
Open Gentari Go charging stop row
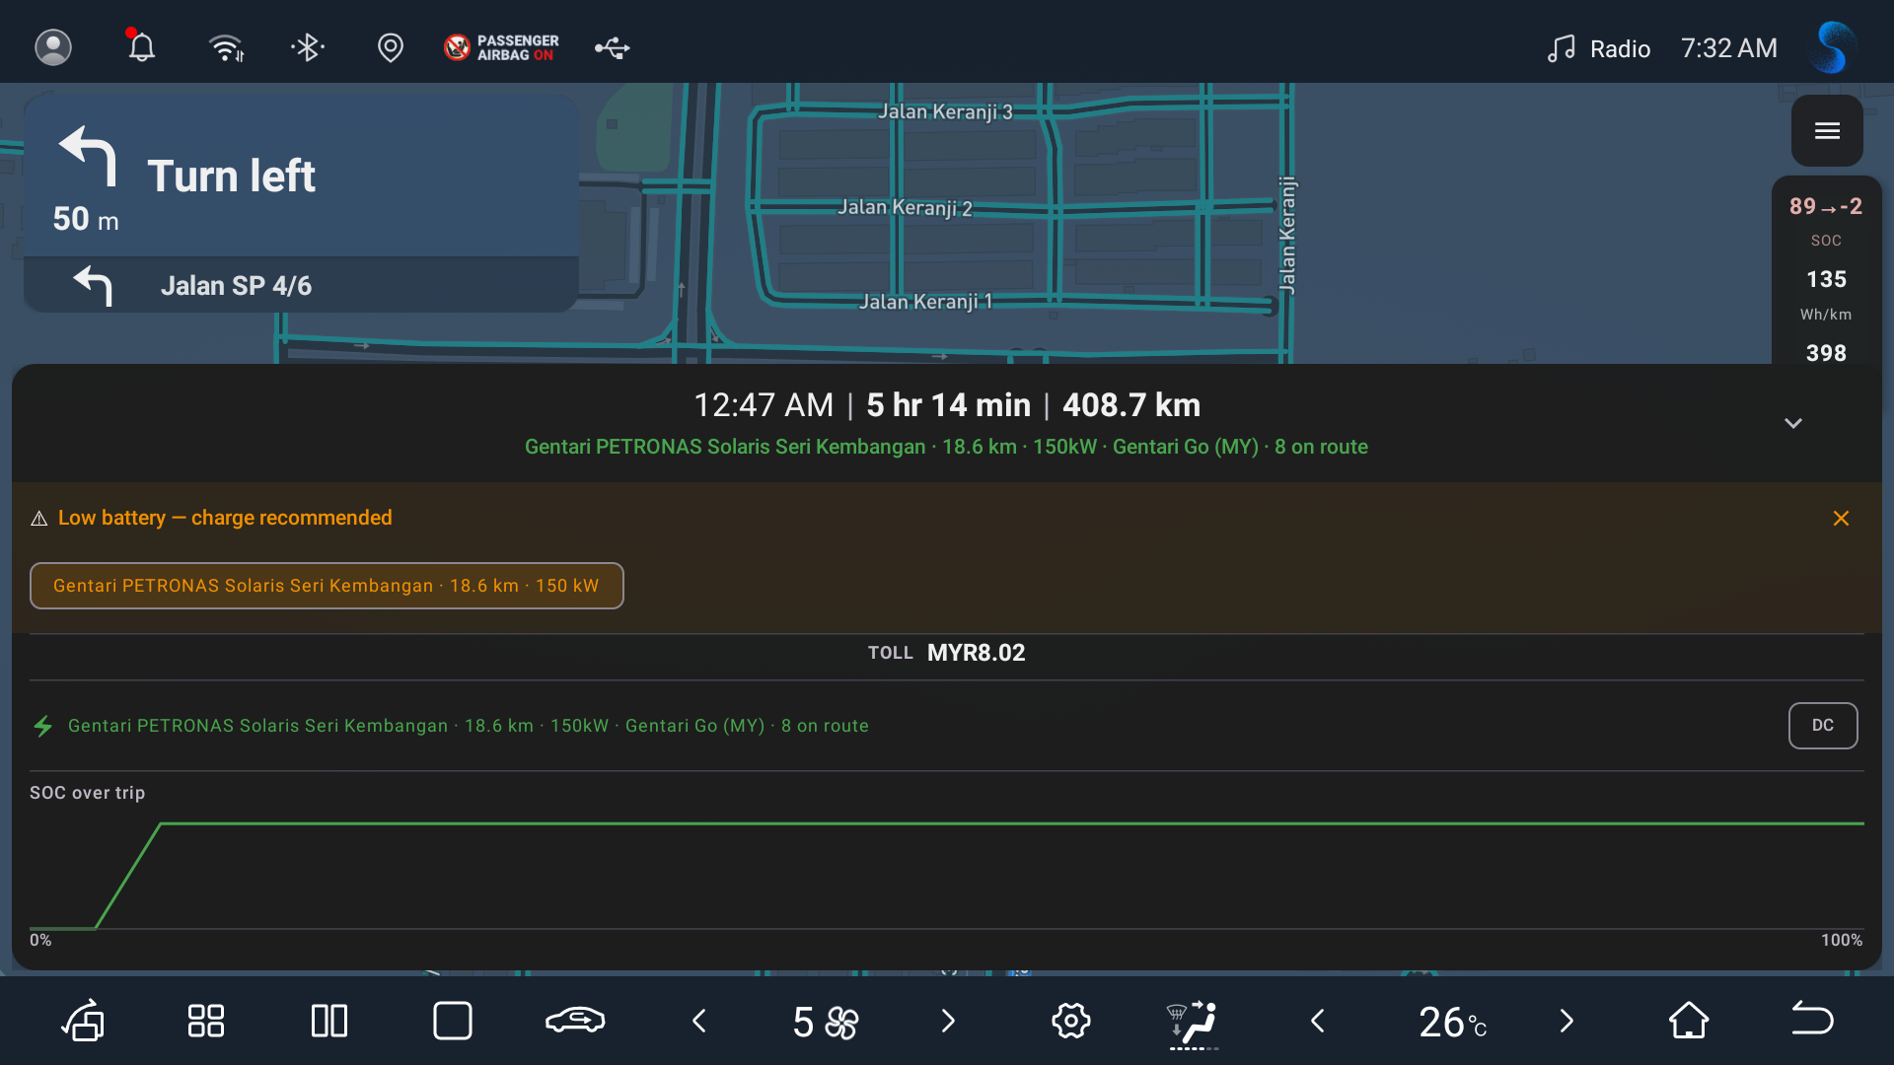click(469, 726)
